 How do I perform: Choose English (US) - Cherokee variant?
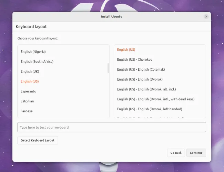160,59
